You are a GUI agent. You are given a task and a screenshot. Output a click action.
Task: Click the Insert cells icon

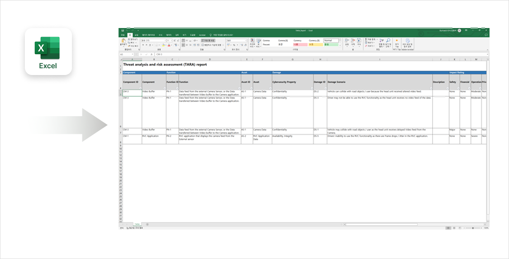click(347, 41)
